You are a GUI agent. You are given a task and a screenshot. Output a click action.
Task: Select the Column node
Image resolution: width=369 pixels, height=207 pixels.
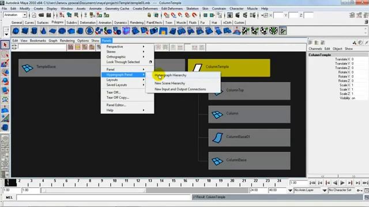pos(249,114)
